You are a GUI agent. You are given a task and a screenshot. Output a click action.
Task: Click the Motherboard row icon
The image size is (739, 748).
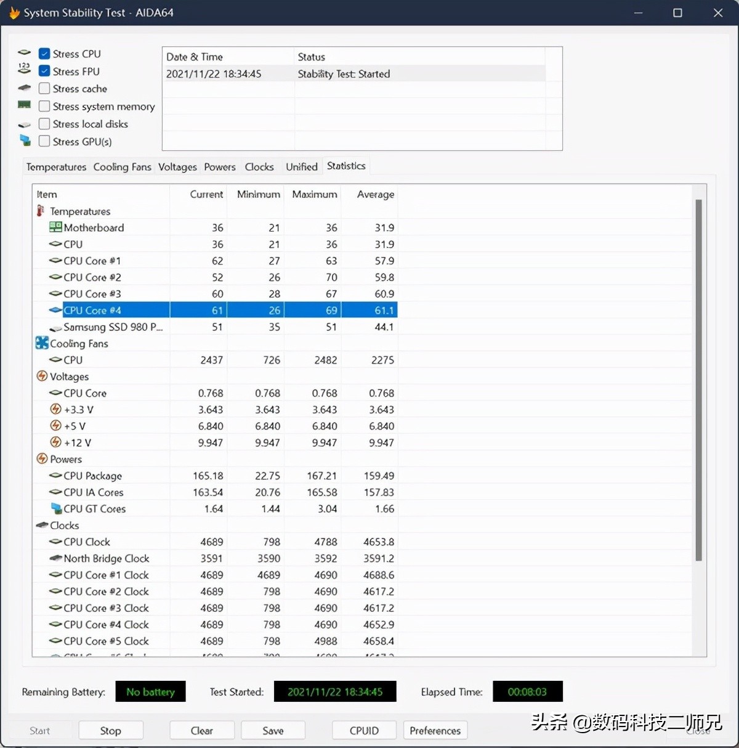click(x=55, y=227)
